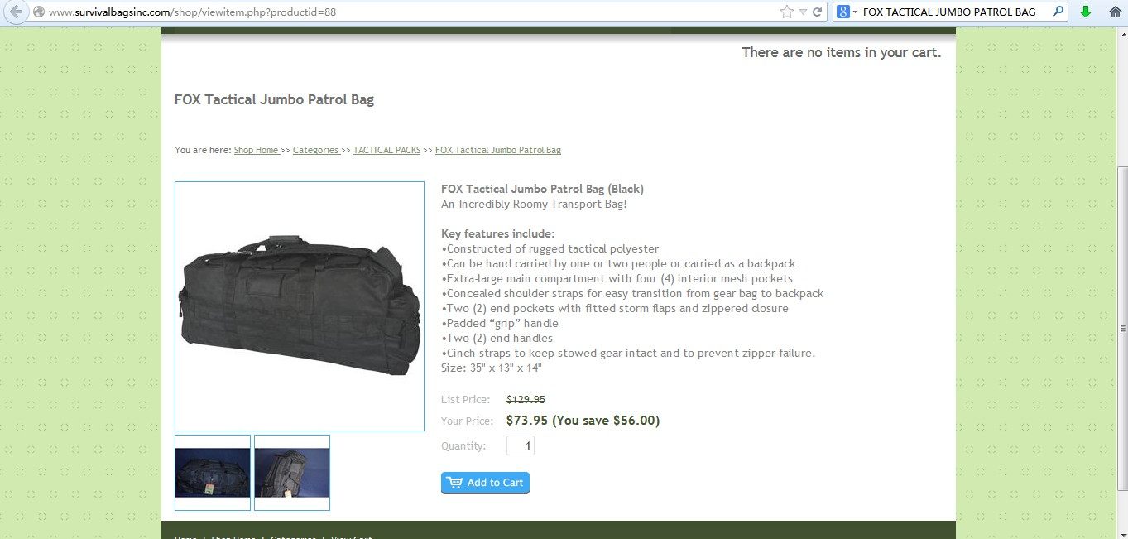Select the second backpack thumbnail image
1128x539 pixels.
[292, 473]
